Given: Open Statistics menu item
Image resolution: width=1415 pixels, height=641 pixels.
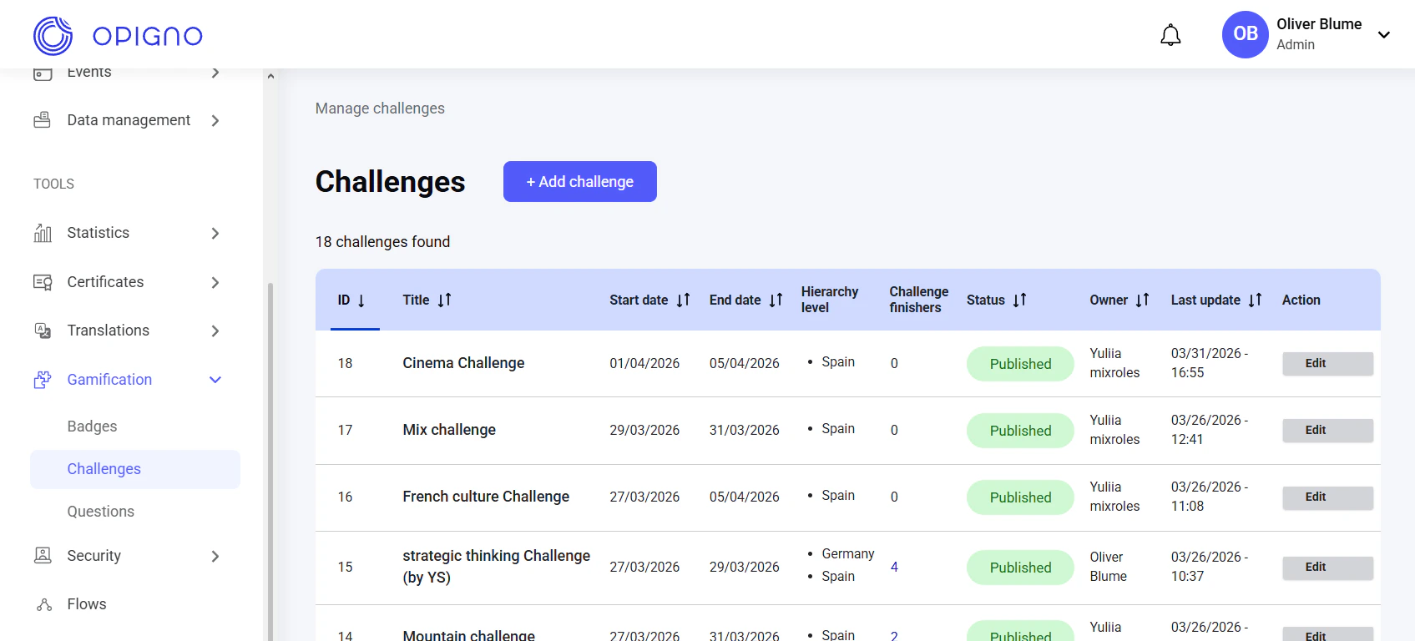Looking at the screenshot, I should pos(98,233).
